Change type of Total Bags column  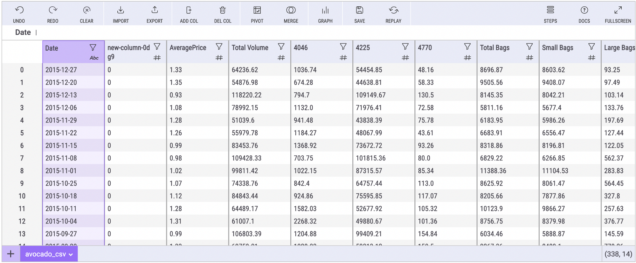(x=529, y=58)
